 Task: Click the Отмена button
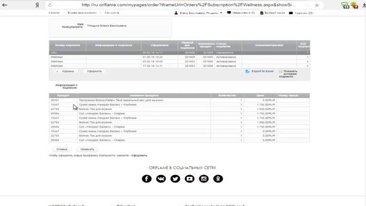point(62,149)
